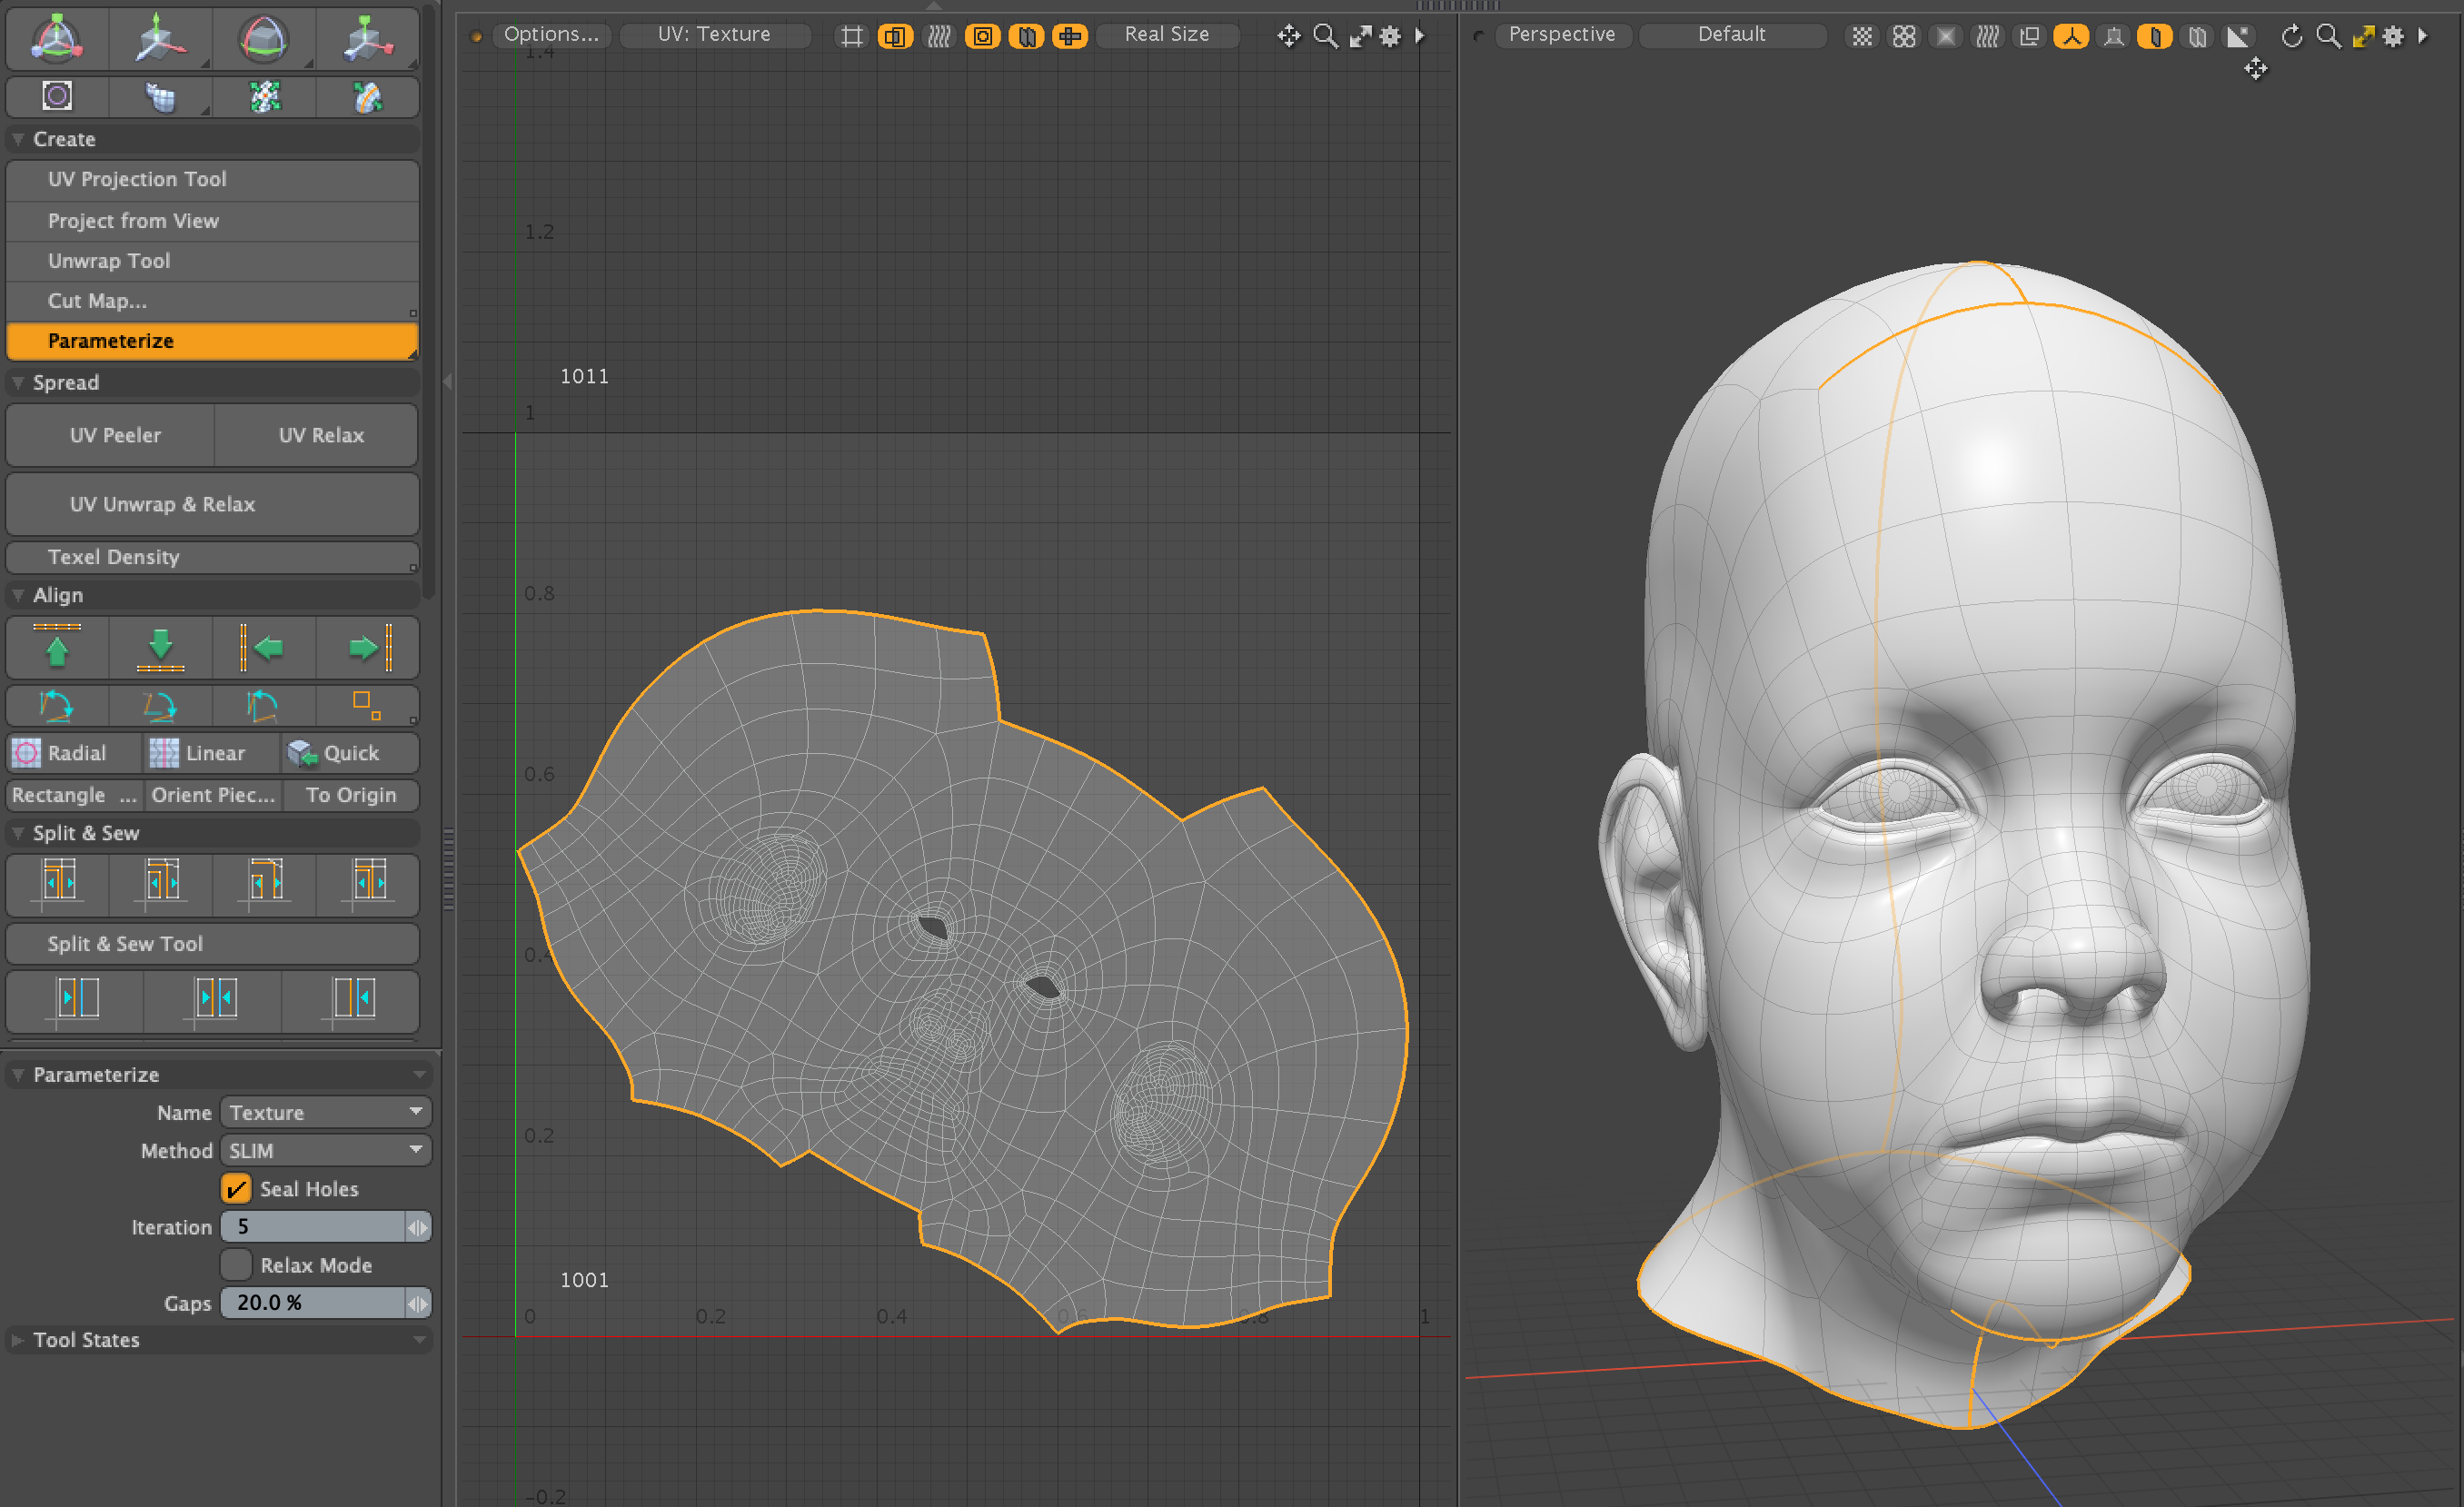This screenshot has height=1507, width=2464.
Task: Click the Gaps 20.0 % slider
Action: 312,1302
